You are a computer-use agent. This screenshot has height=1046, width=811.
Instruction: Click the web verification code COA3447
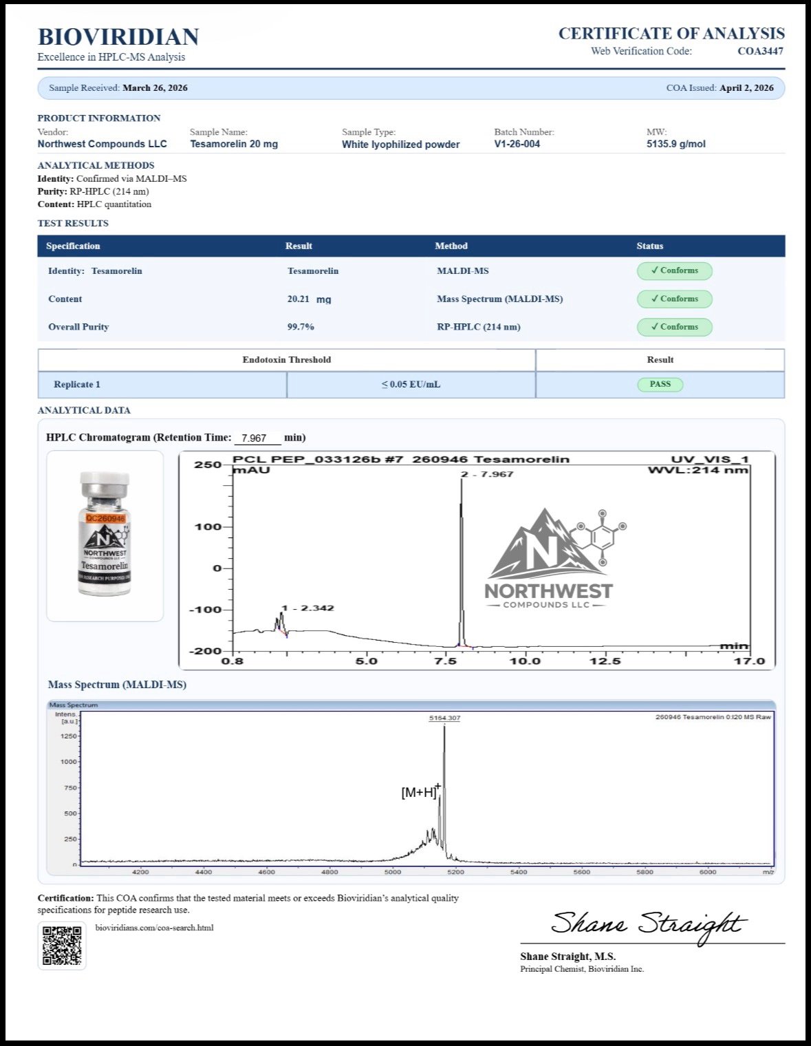pos(759,50)
